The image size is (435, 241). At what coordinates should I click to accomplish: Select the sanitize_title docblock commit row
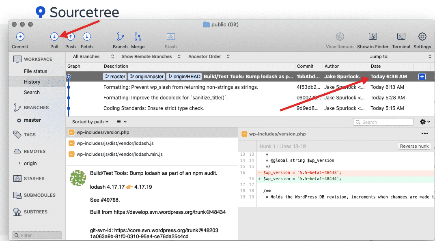tap(250, 98)
